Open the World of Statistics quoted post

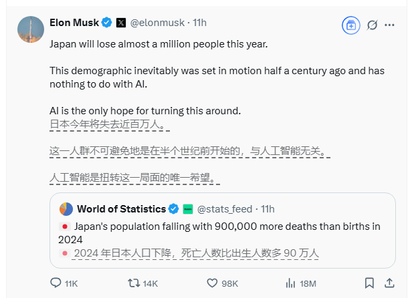pyautogui.click(x=221, y=233)
